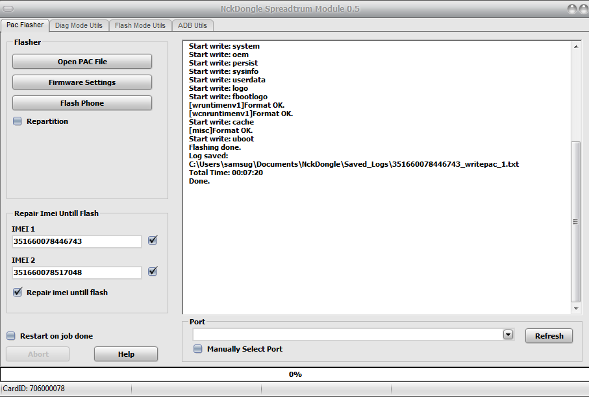Click the 'Start write: userdata' log line
This screenshot has height=397, width=589.
pos(227,80)
